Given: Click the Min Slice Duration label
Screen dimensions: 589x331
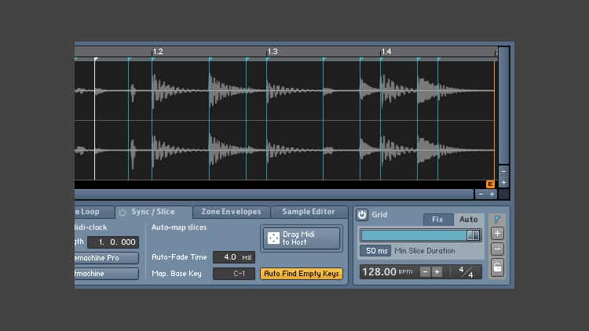Looking at the screenshot, I should [x=424, y=251].
